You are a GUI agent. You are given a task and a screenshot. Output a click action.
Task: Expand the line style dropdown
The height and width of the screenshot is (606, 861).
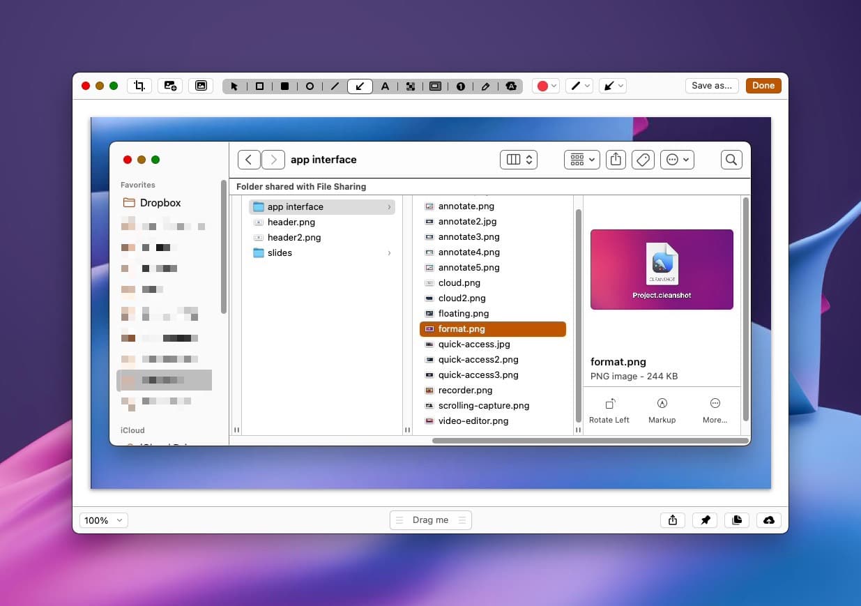pyautogui.click(x=579, y=86)
